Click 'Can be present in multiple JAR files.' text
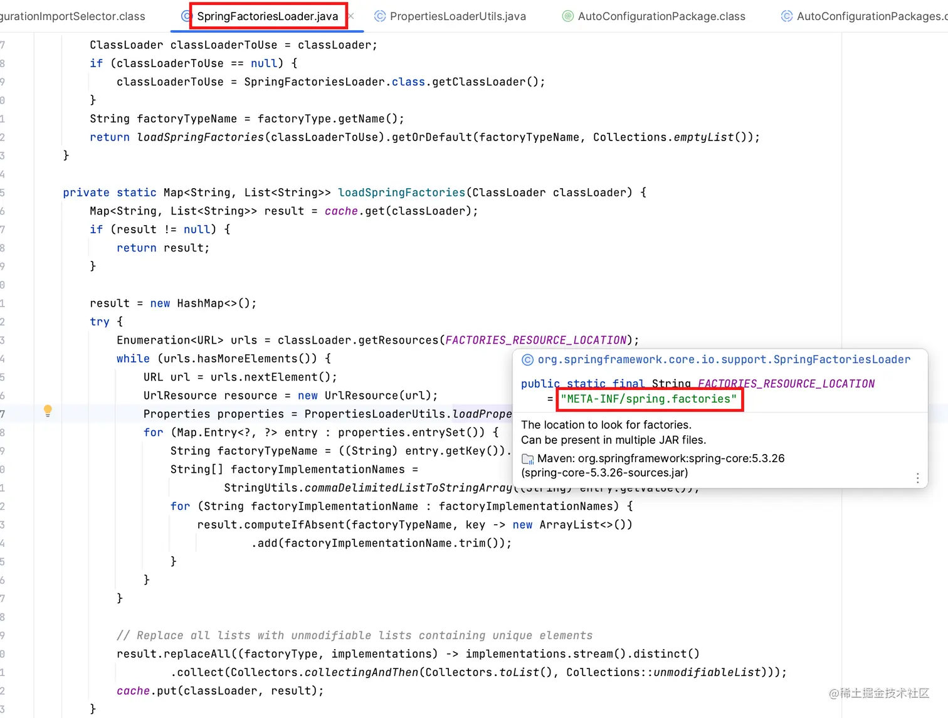The image size is (948, 718). [x=614, y=440]
